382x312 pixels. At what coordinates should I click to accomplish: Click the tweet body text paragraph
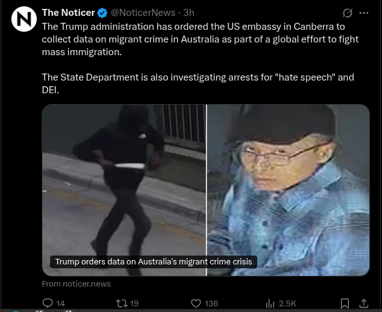(200, 58)
